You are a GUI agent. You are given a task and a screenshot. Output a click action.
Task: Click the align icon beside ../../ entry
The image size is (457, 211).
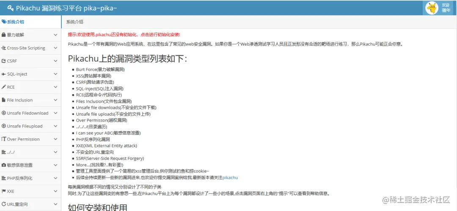point(4,152)
